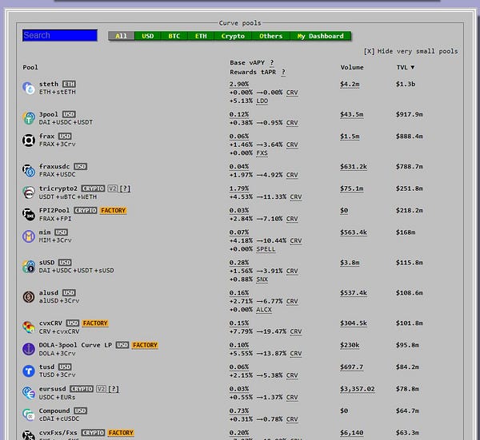This screenshot has width=480, height=440.
Task: Click the $43.5m volume value
Action: point(352,114)
